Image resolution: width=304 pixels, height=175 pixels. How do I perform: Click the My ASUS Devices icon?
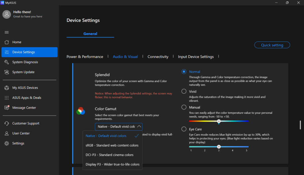(7, 88)
